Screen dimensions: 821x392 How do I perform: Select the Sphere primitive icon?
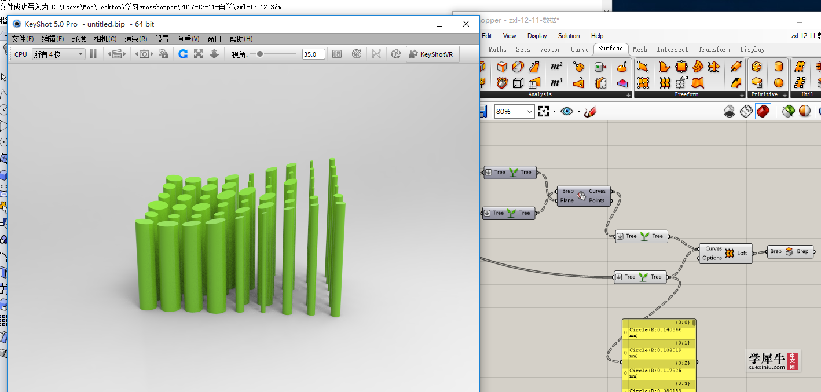pyautogui.click(x=779, y=83)
